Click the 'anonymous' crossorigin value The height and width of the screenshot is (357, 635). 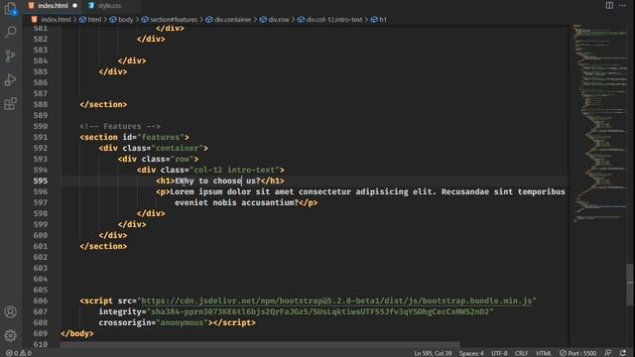[x=182, y=322]
